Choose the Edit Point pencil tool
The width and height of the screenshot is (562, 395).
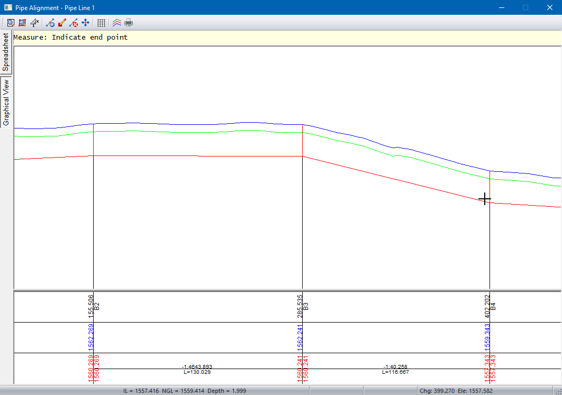tap(62, 23)
